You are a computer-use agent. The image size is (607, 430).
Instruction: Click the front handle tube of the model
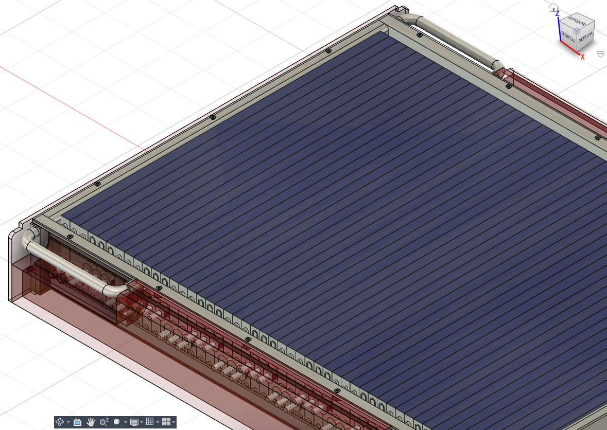click(67, 266)
